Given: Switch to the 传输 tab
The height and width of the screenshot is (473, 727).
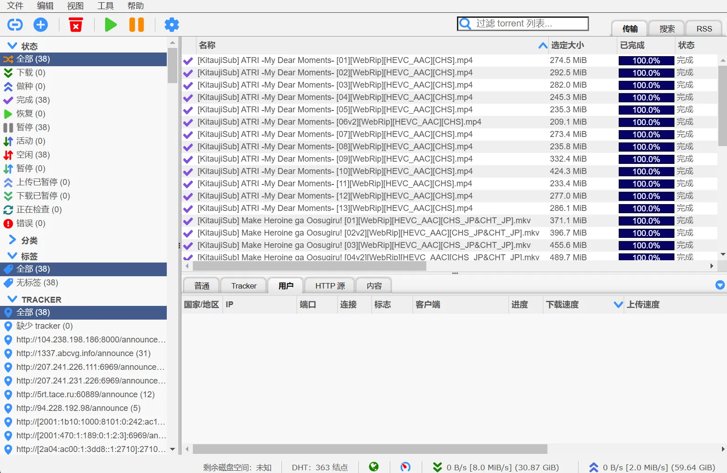Looking at the screenshot, I should pyautogui.click(x=630, y=29).
